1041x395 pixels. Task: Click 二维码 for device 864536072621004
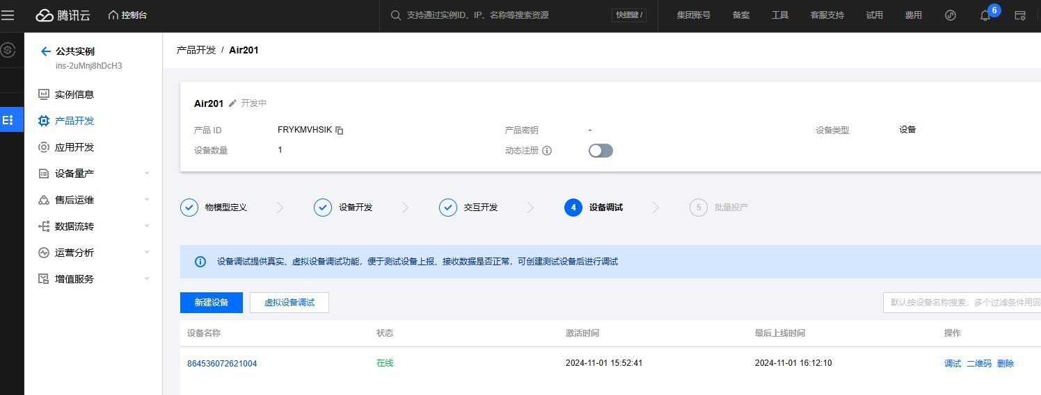(x=979, y=364)
